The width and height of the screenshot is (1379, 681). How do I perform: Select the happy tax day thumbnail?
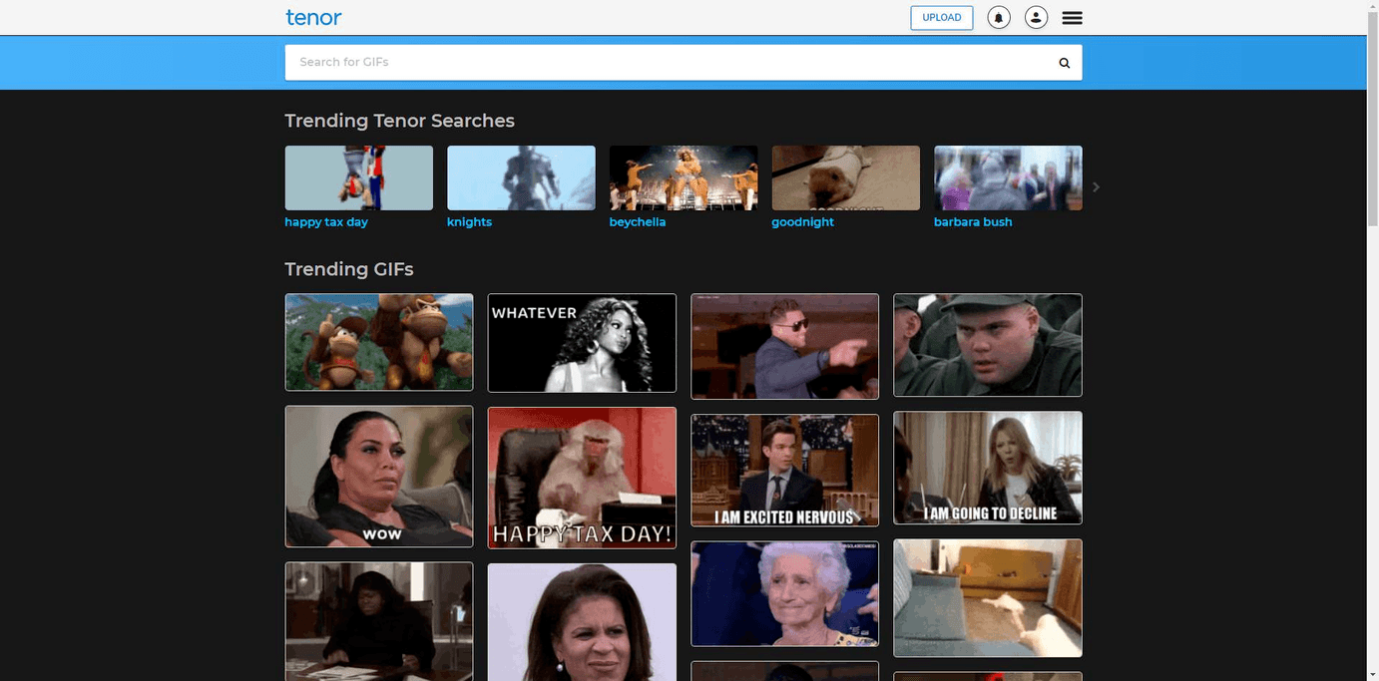(x=359, y=178)
